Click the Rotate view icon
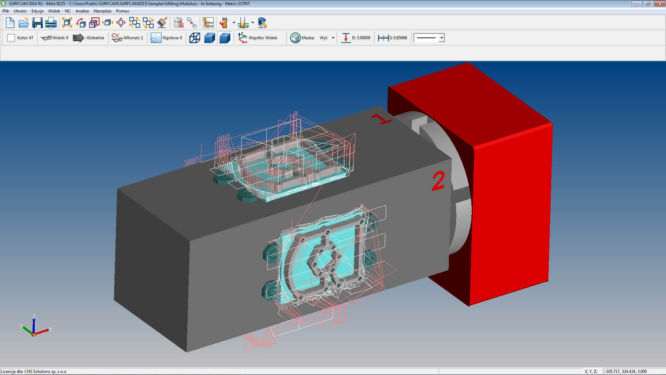 (80, 23)
